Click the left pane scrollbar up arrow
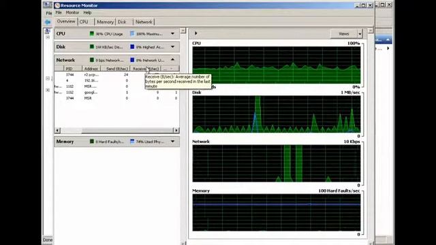The width and height of the screenshot is (436, 245). point(183,30)
